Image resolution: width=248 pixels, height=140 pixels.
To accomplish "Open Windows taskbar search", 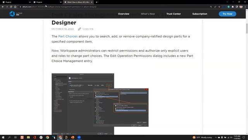I will pyautogui.click(x=9, y=137).
